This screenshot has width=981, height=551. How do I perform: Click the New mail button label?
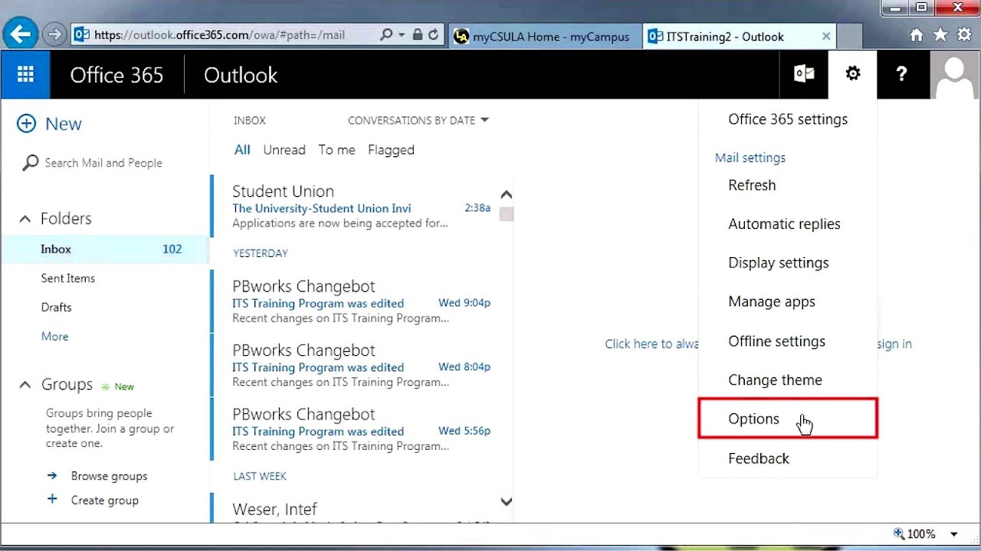(x=64, y=124)
